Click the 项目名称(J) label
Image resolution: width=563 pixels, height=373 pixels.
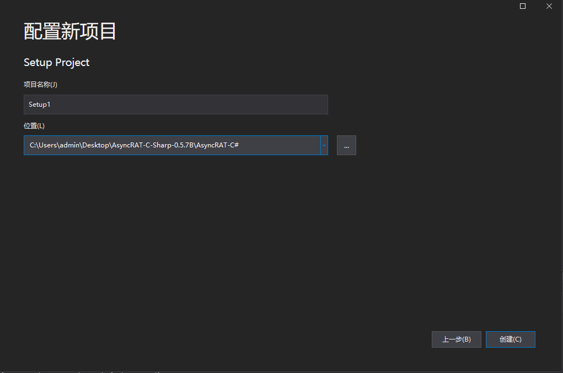coord(40,84)
